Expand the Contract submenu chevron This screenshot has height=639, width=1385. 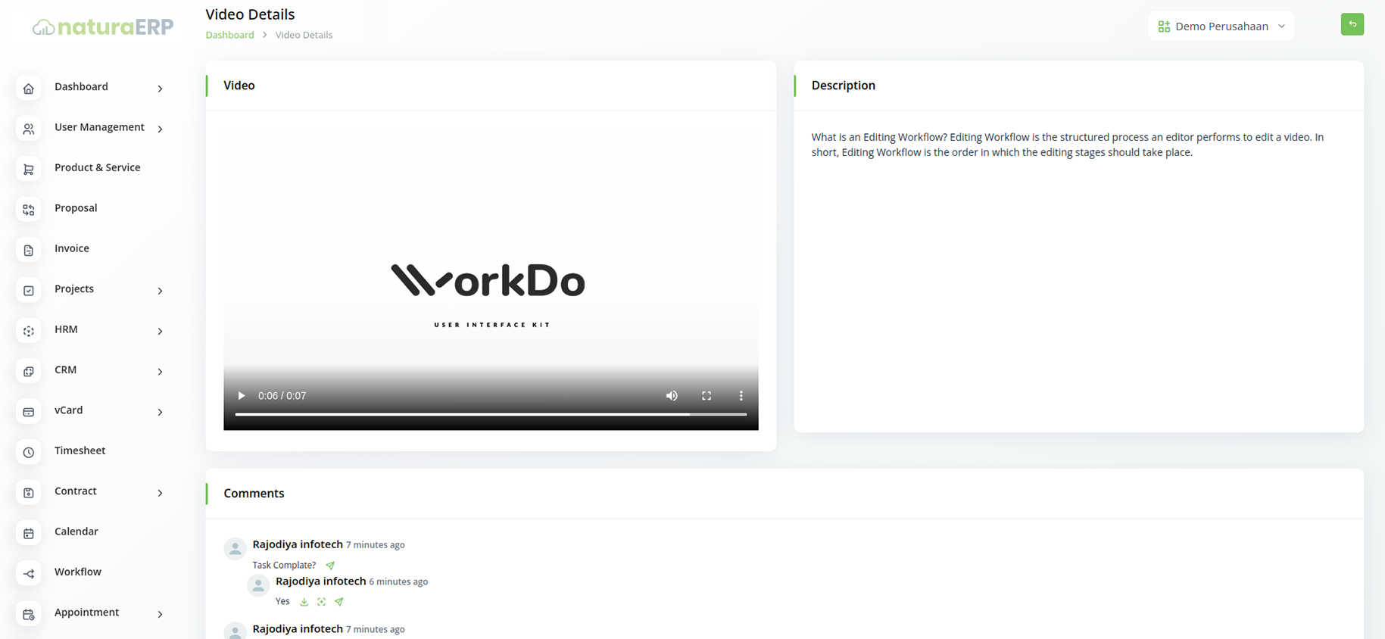[x=160, y=493]
